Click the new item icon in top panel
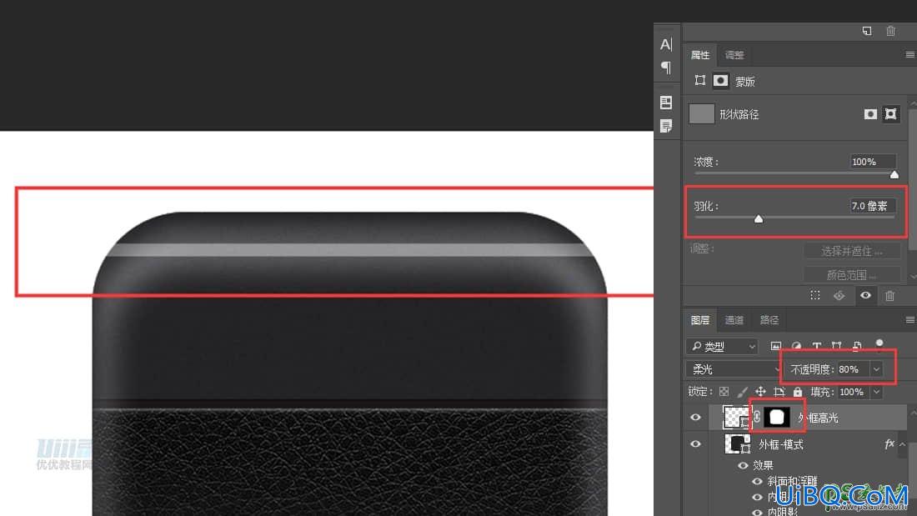Screen dimensions: 917x516 pos(867,31)
